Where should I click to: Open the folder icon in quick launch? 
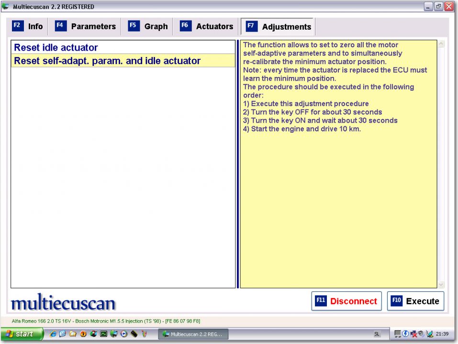pyautogui.click(x=73, y=334)
